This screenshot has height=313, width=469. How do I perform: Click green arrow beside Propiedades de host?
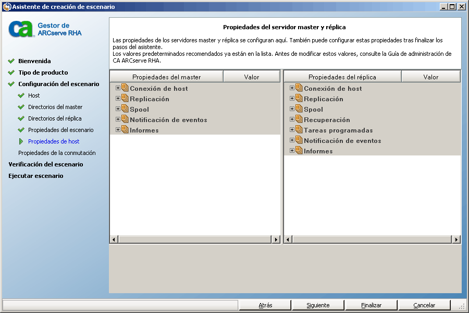pyautogui.click(x=21, y=141)
